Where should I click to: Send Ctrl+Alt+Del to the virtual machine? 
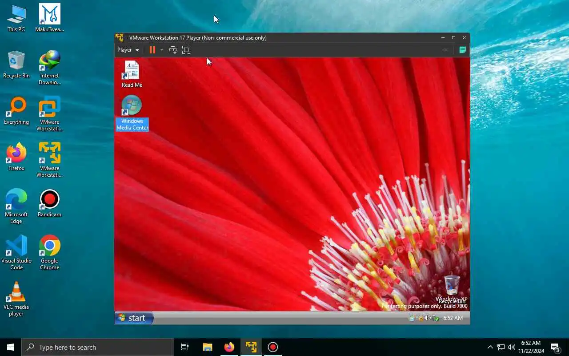pos(173,50)
